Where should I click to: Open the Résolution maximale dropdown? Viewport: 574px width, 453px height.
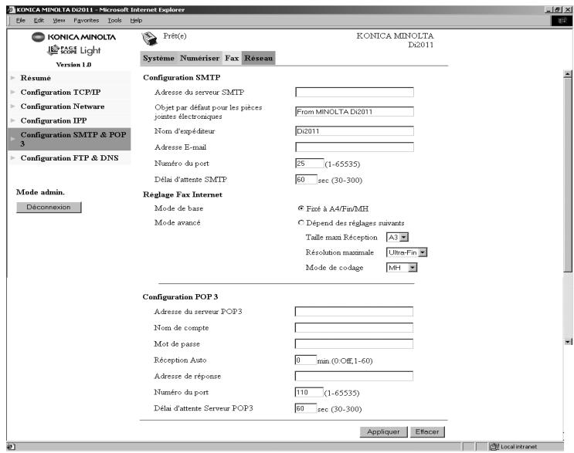(x=406, y=252)
